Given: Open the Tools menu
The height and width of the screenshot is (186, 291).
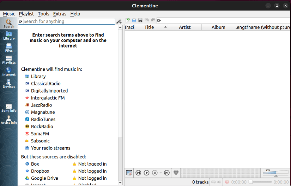Looking at the screenshot, I should (x=43, y=14).
